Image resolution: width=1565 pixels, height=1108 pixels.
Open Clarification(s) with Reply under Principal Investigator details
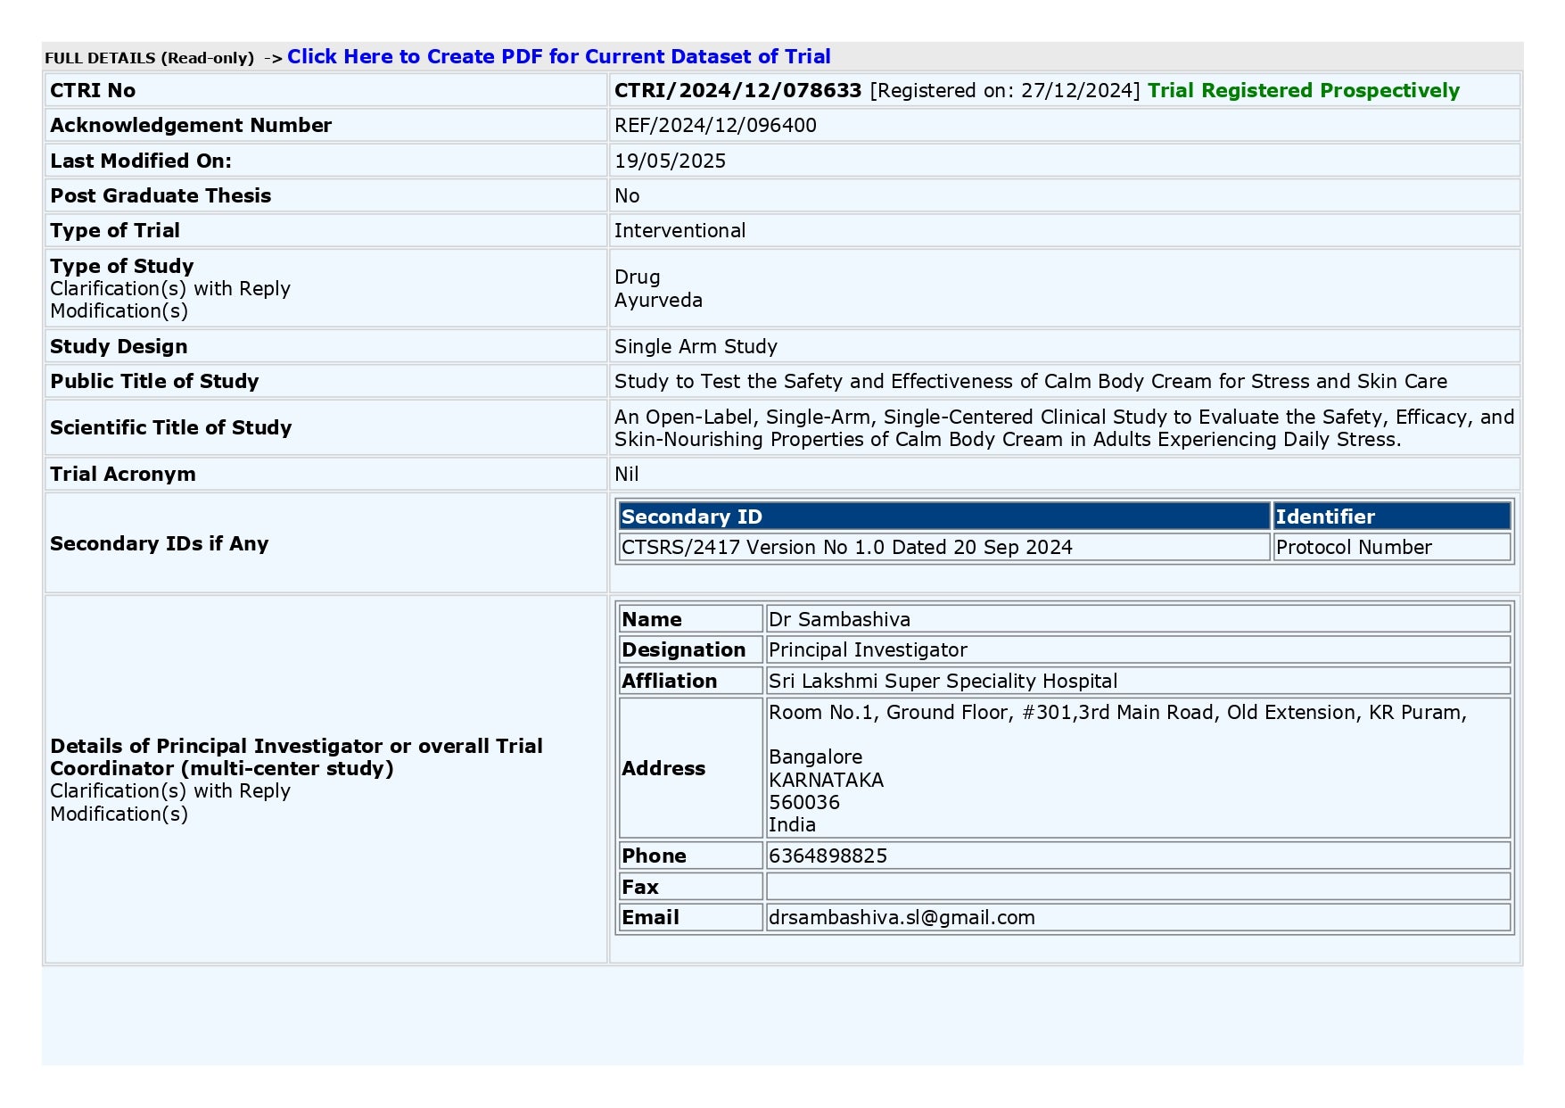170,791
